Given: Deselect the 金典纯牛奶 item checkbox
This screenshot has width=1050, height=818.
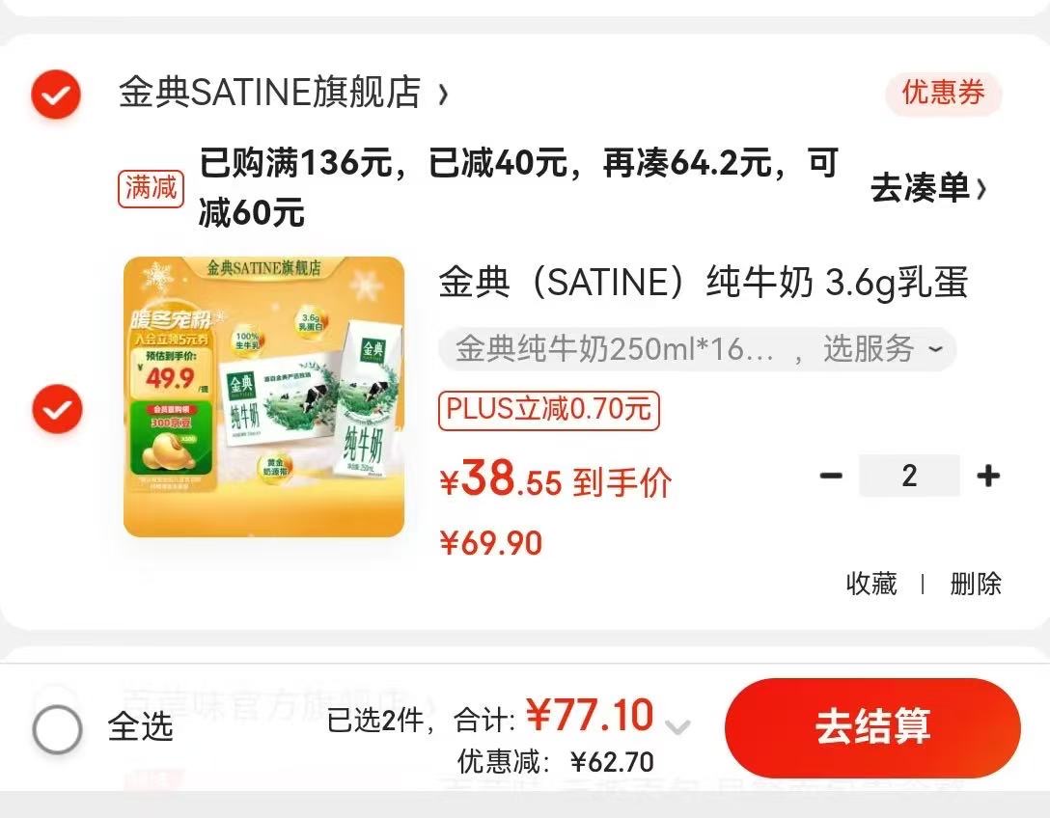Looking at the screenshot, I should [x=58, y=408].
